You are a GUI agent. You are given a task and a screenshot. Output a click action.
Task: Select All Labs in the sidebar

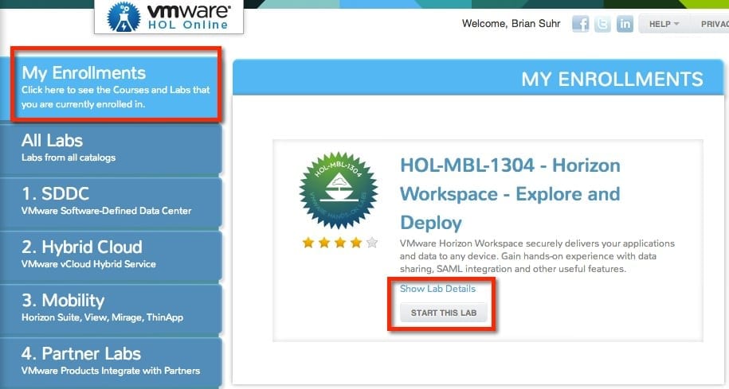tap(111, 149)
